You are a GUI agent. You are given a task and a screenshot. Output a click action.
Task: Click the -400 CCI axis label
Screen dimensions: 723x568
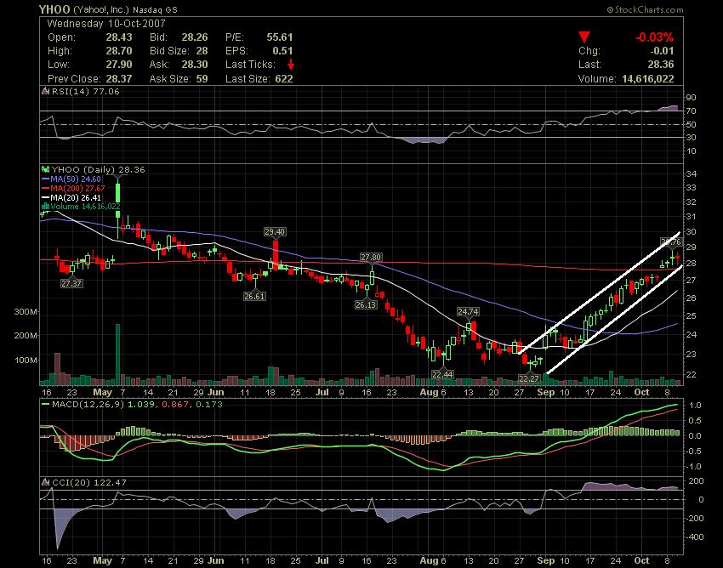point(694,537)
